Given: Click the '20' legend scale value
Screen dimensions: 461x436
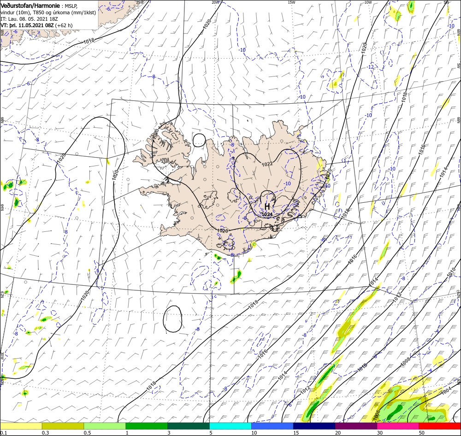Looking at the screenshot, I should click(338, 433).
